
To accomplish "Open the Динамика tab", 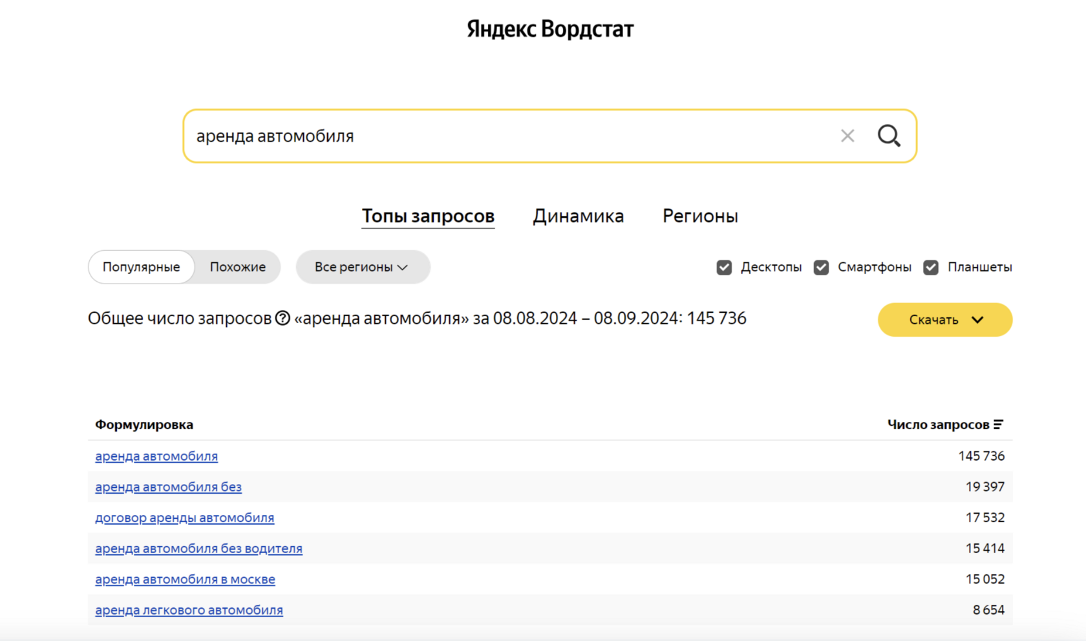I will (578, 216).
